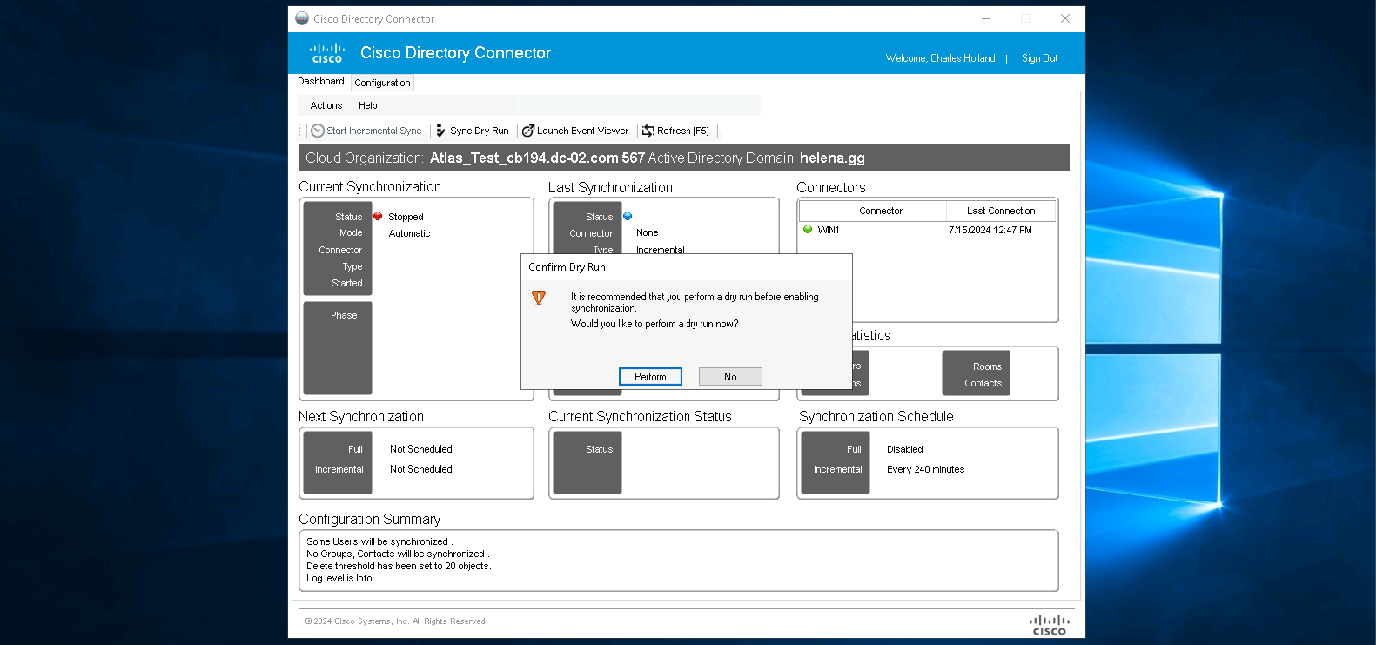
Task: Click the blue Last Synchronization status dot
Action: (x=628, y=216)
